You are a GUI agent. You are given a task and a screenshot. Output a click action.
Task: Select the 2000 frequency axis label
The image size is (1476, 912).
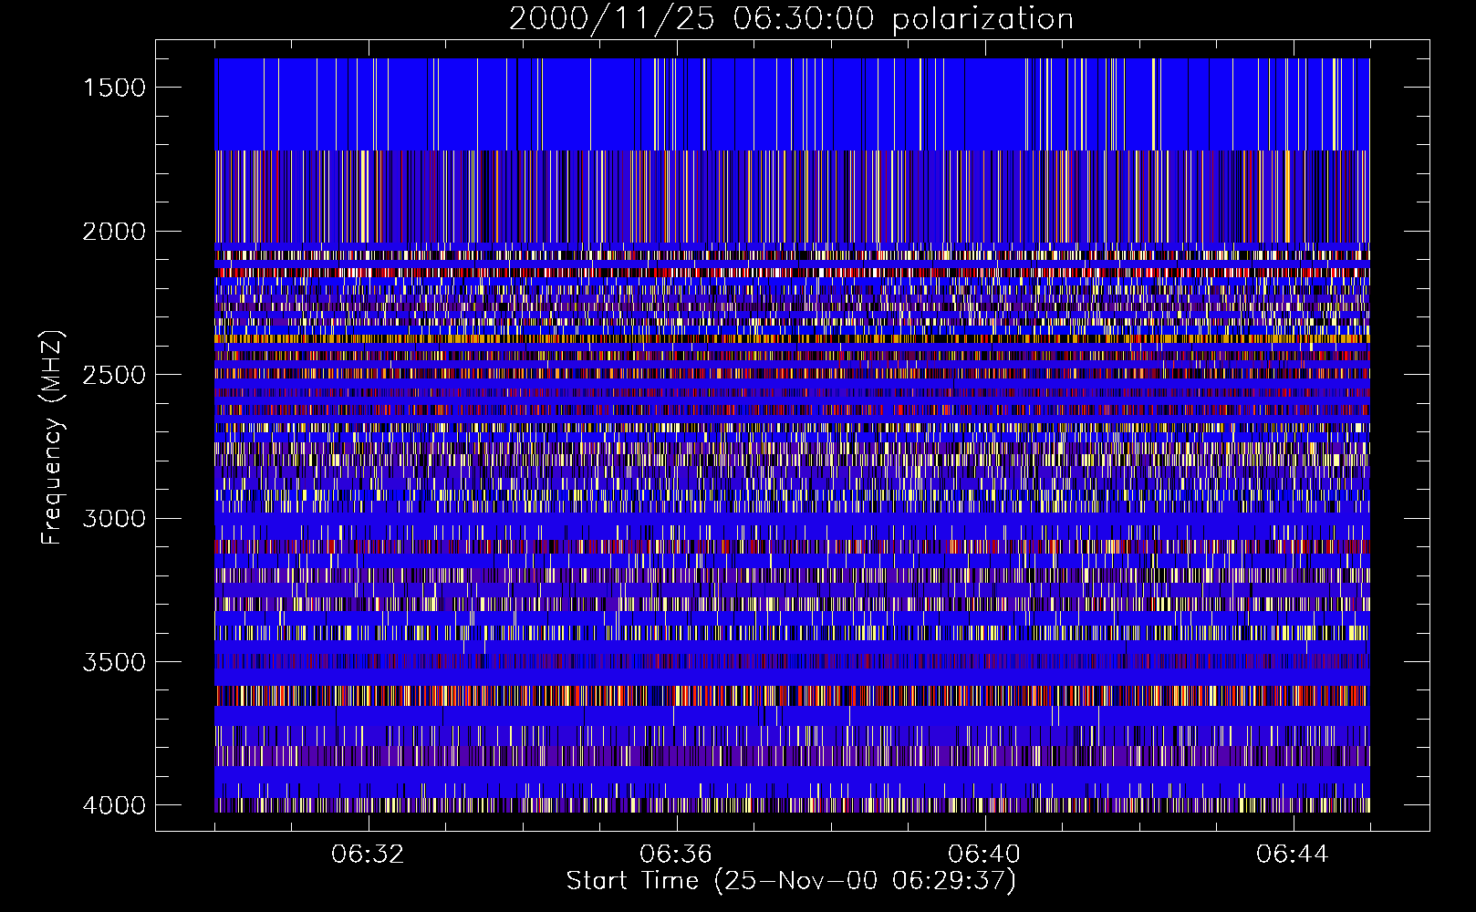pyautogui.click(x=114, y=232)
